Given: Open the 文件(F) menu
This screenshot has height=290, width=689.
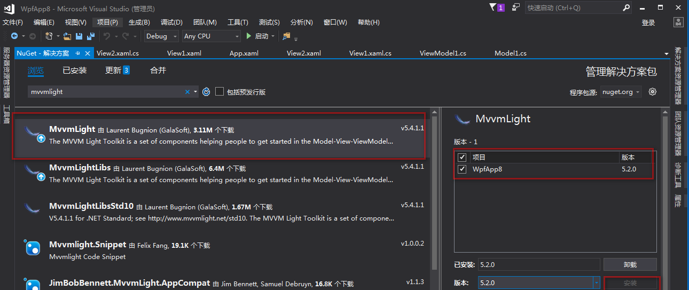Looking at the screenshot, I should 13,22.
